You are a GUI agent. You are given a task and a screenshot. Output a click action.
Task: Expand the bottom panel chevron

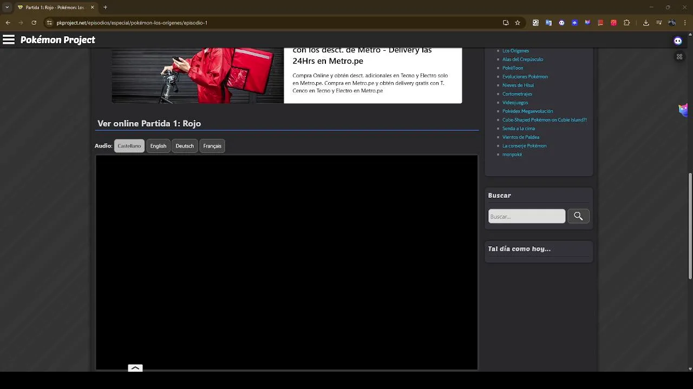[135, 368]
